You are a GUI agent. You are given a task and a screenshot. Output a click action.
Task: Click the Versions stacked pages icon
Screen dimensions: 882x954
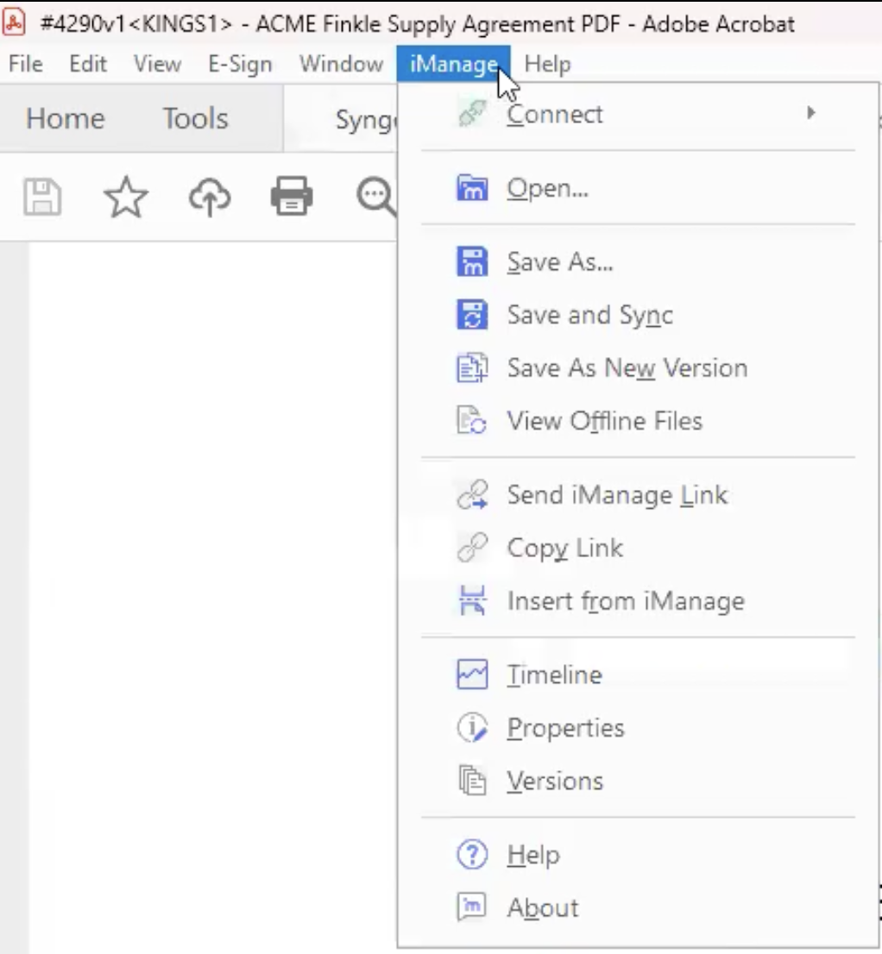point(471,781)
